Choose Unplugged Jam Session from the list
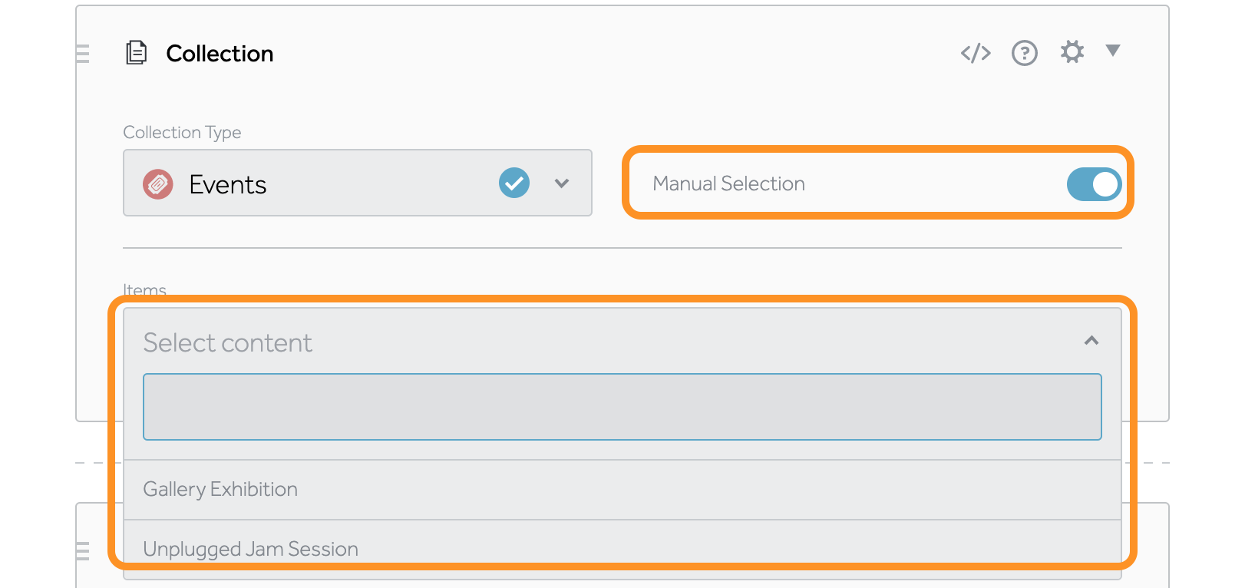 coord(251,549)
